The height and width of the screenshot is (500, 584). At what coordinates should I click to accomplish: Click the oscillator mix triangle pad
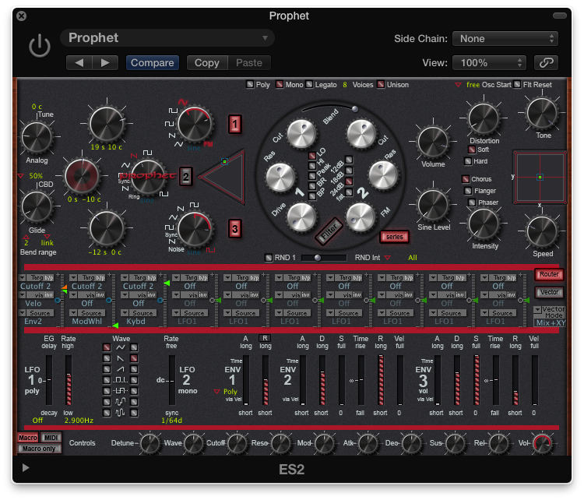tap(223, 177)
